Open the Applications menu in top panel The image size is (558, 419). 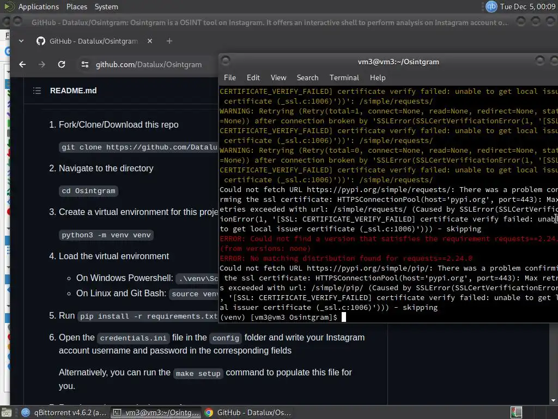[39, 7]
